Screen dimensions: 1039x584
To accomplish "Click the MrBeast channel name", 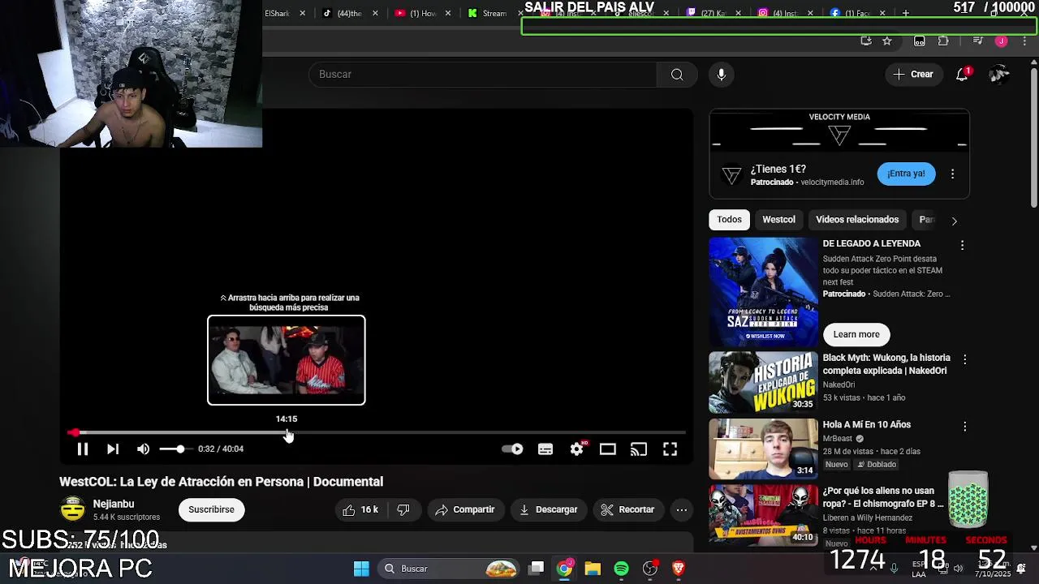I will (837, 439).
